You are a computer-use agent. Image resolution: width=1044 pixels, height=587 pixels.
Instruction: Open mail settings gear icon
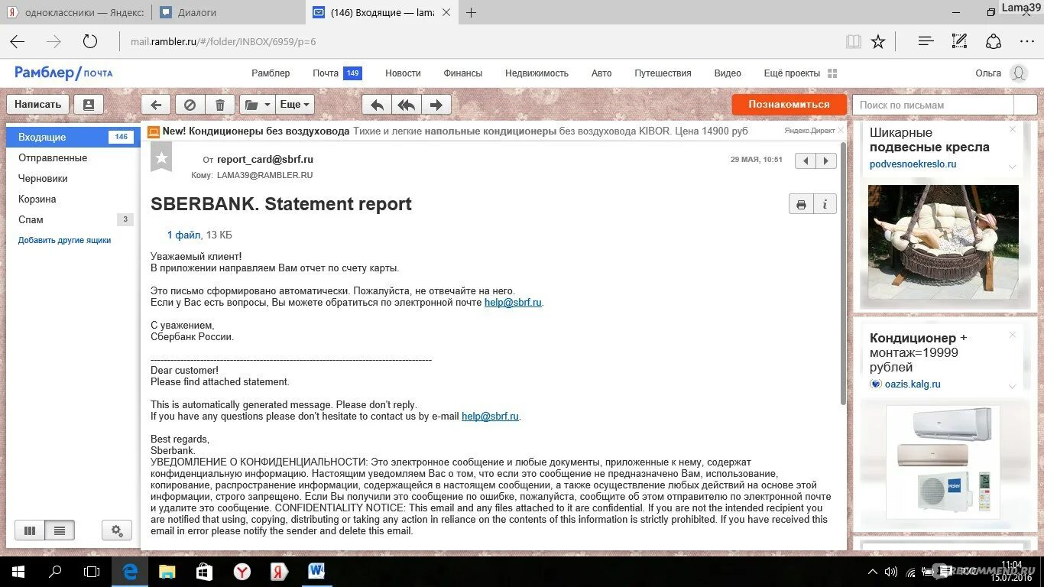click(x=117, y=530)
